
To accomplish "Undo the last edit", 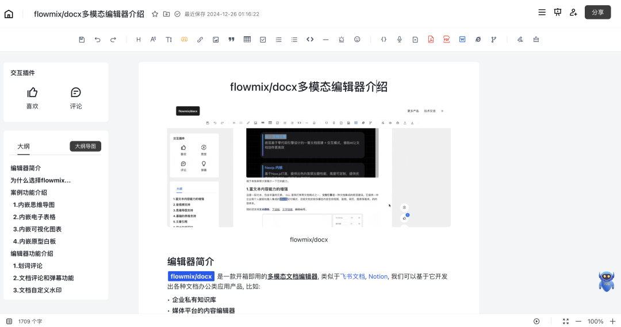I will pos(97,40).
